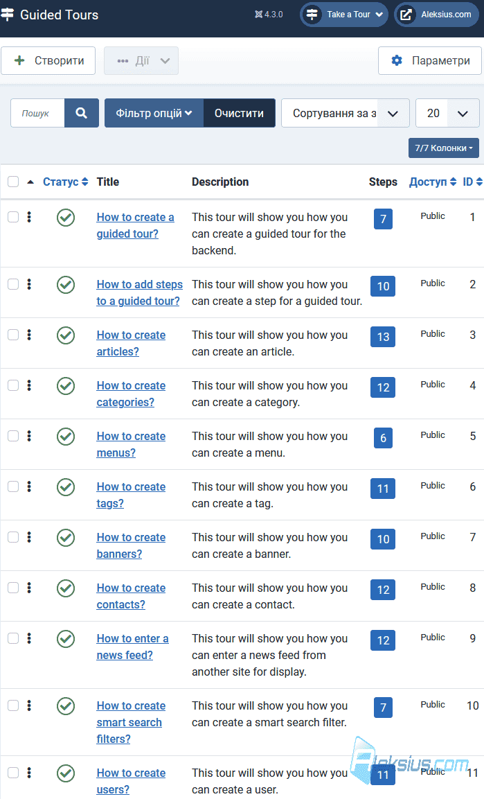The height and width of the screenshot is (799, 484).
Task: Toggle status icon for 'How to create menus?'
Action: coord(66,436)
